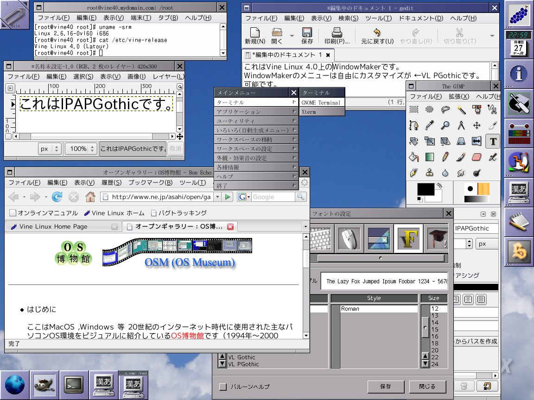
Task: Open the OS博物館 red link in page
Action: point(187,336)
